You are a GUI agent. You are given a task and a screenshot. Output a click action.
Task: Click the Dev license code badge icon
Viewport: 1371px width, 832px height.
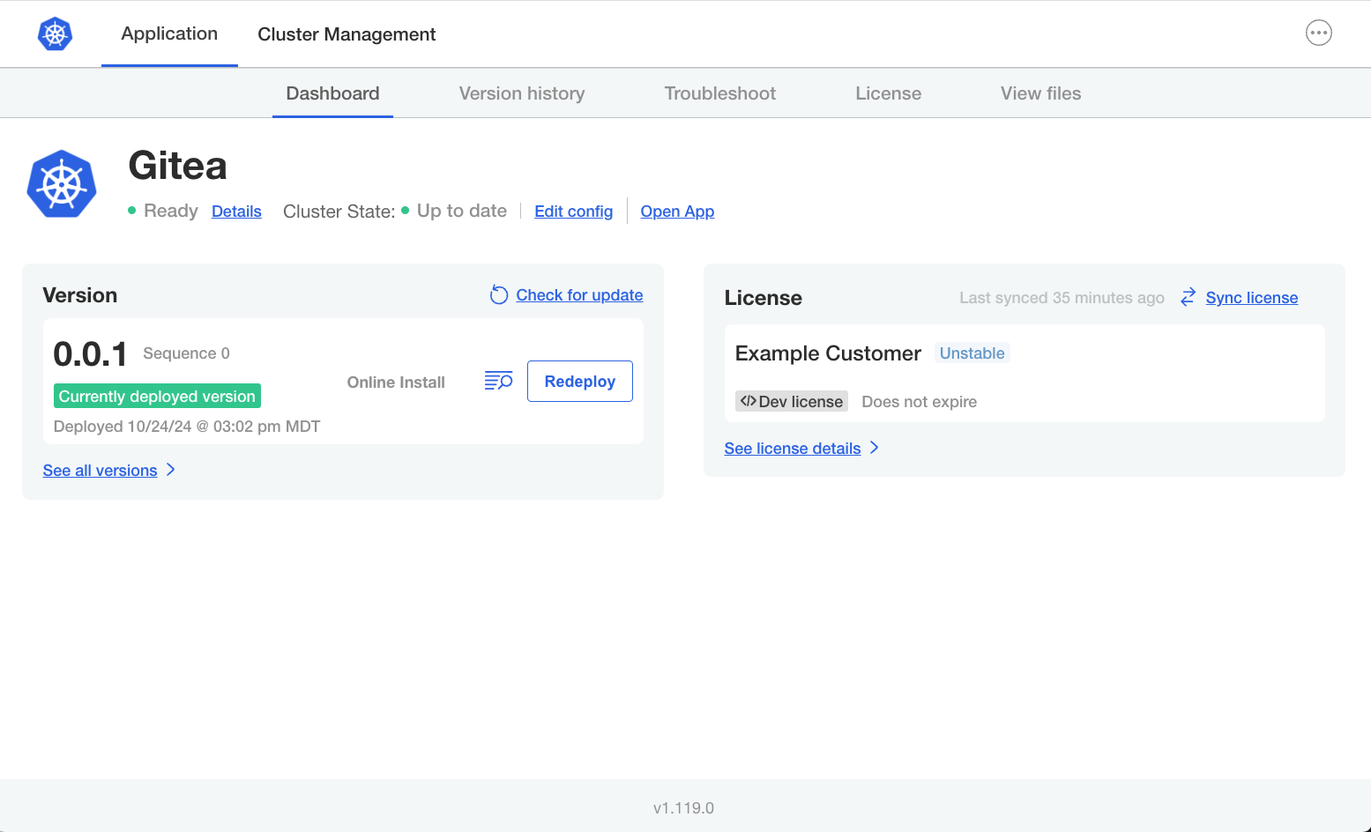pos(749,400)
